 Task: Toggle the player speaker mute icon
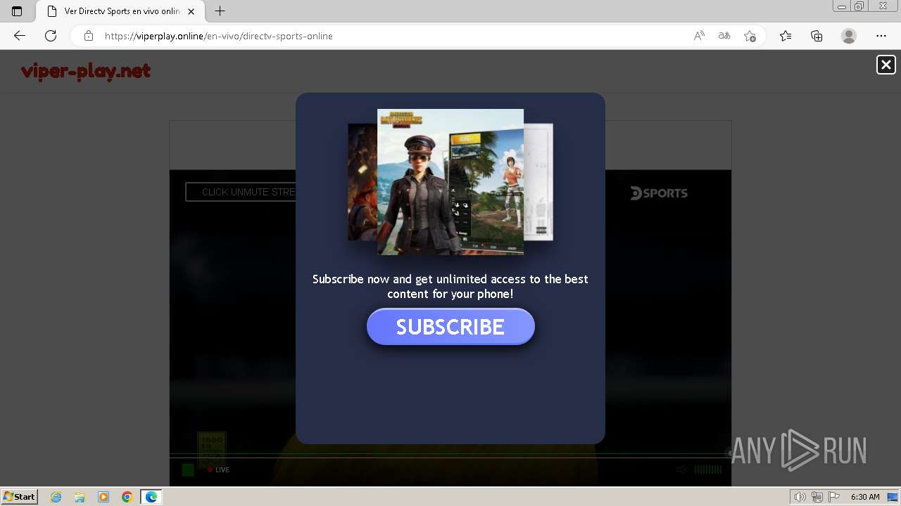coord(681,469)
